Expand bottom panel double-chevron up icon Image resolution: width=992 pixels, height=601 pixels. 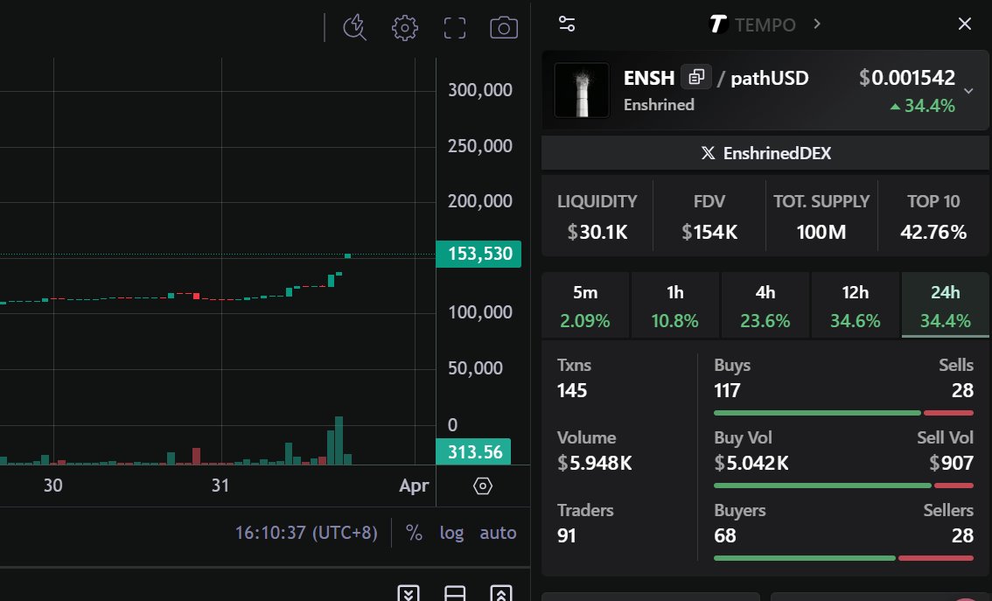tap(501, 593)
